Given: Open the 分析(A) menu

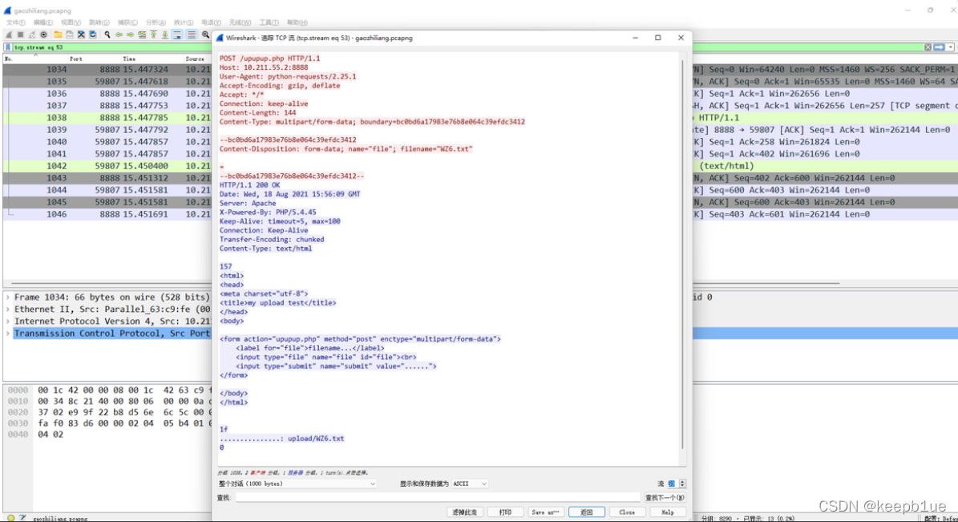Looking at the screenshot, I should tap(156, 22).
